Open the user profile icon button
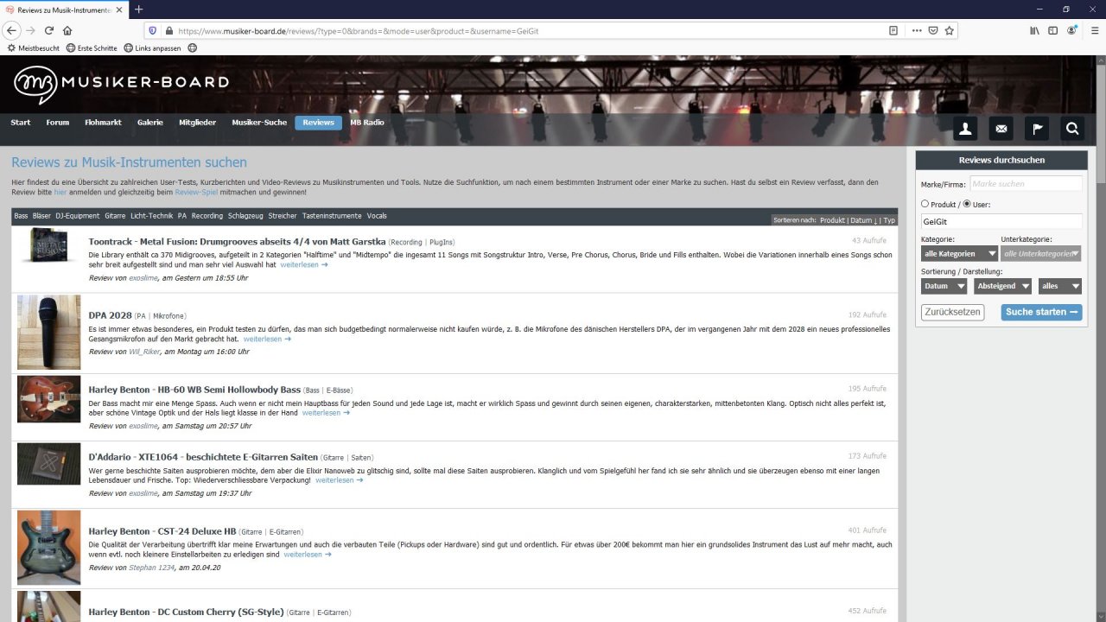 [965, 129]
